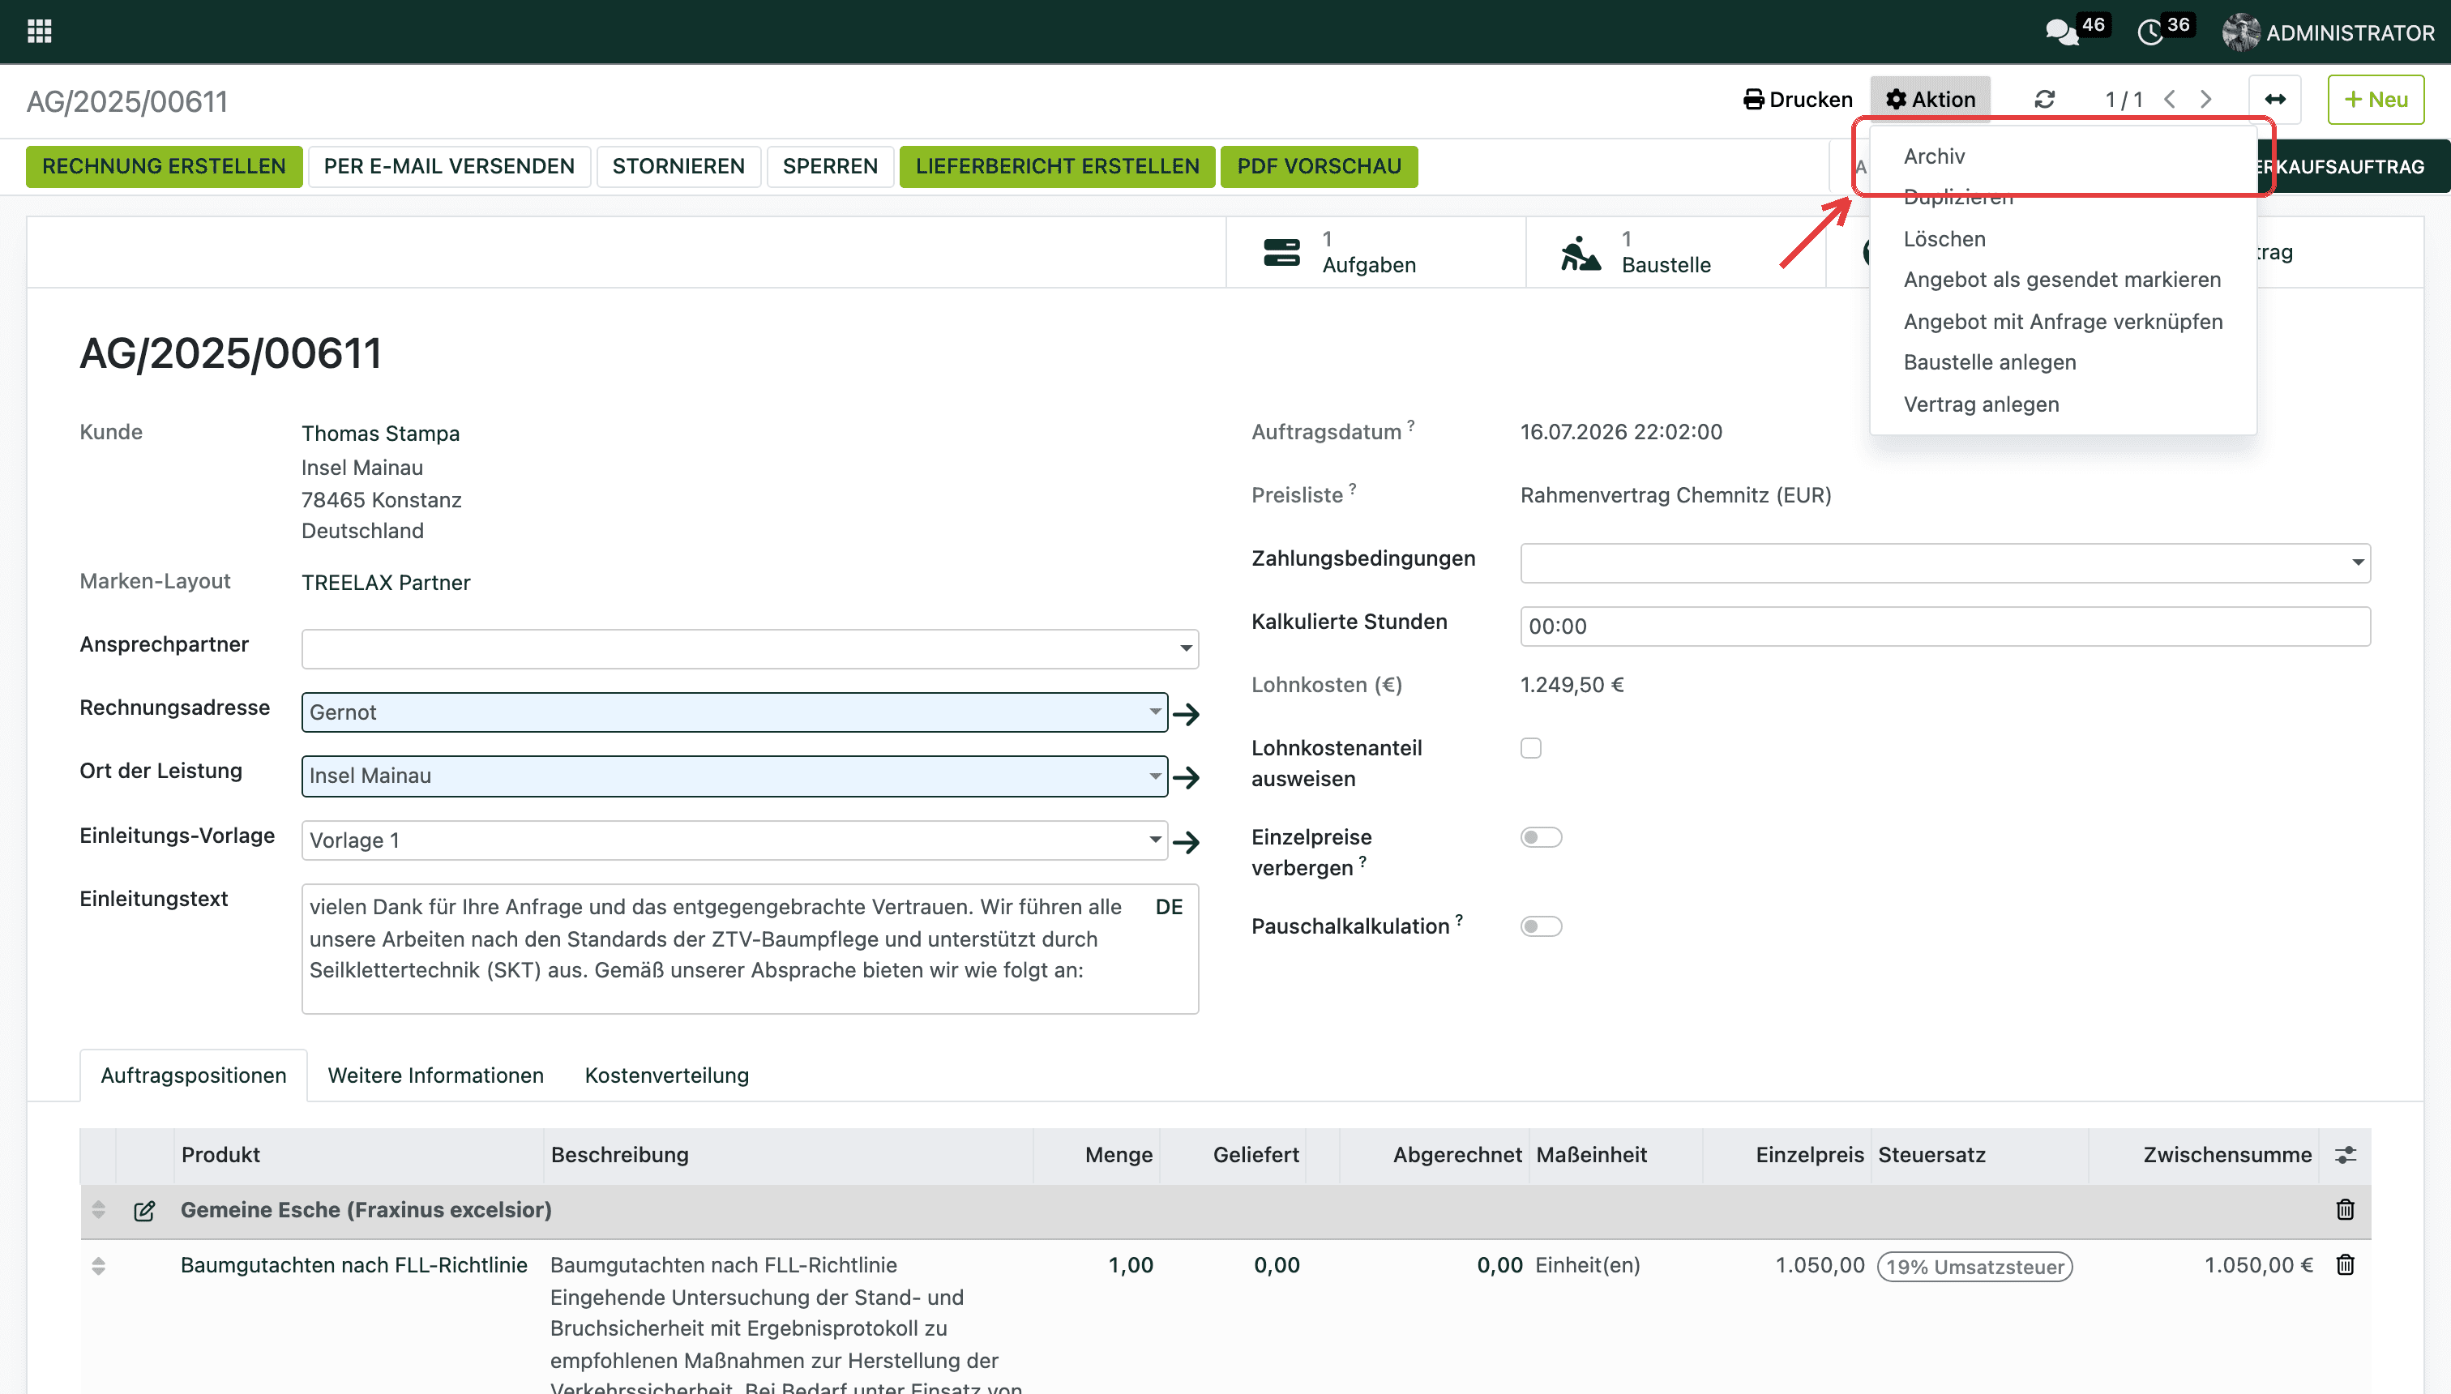Select Löschen in the action menu
The width and height of the screenshot is (2451, 1394).
pyautogui.click(x=2062, y=239)
